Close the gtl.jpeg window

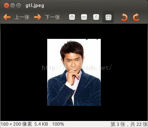pyautogui.click(x=6, y=5)
